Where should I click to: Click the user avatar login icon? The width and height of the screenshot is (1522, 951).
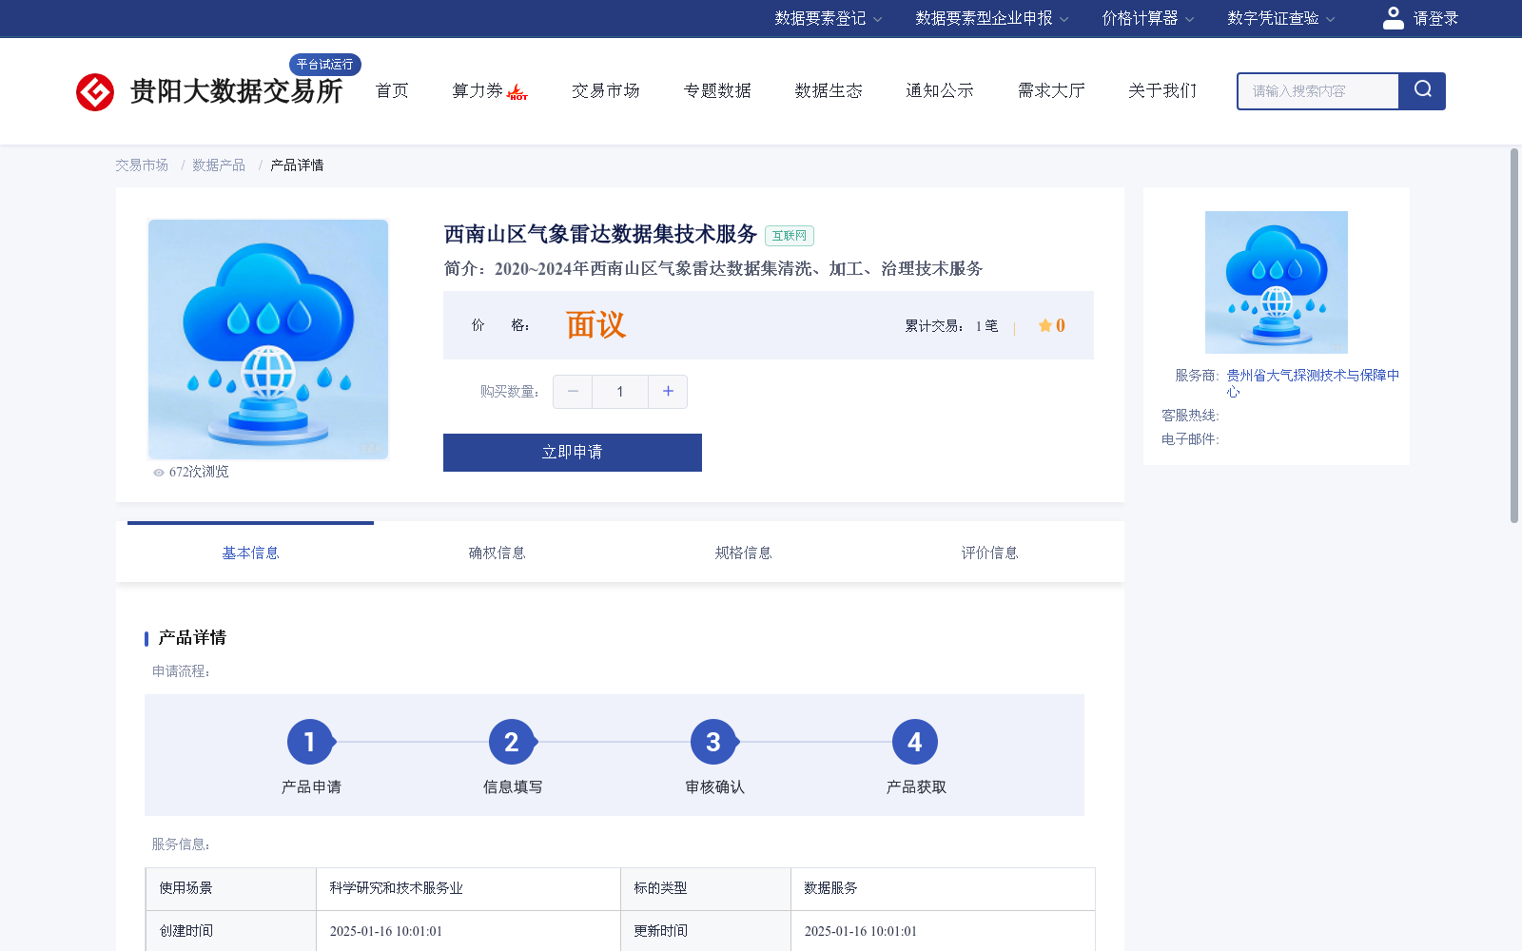tap(1394, 18)
